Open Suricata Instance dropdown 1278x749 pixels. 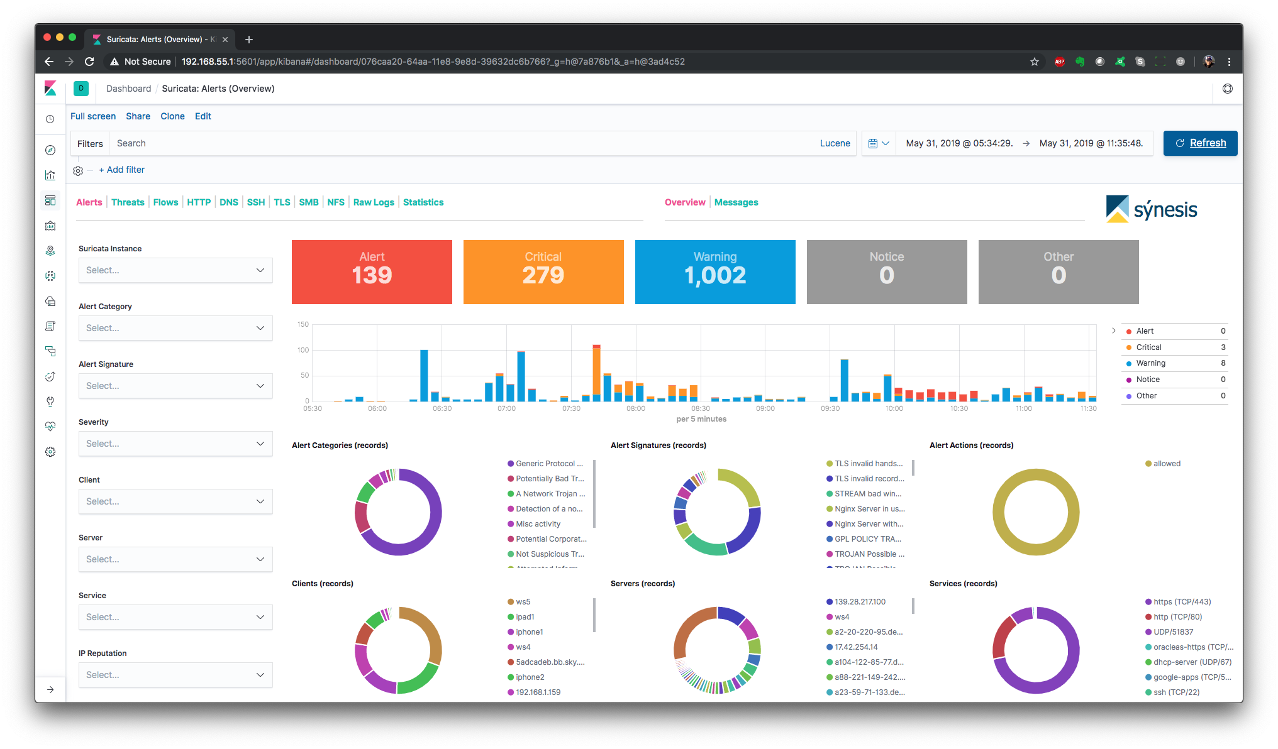point(175,270)
